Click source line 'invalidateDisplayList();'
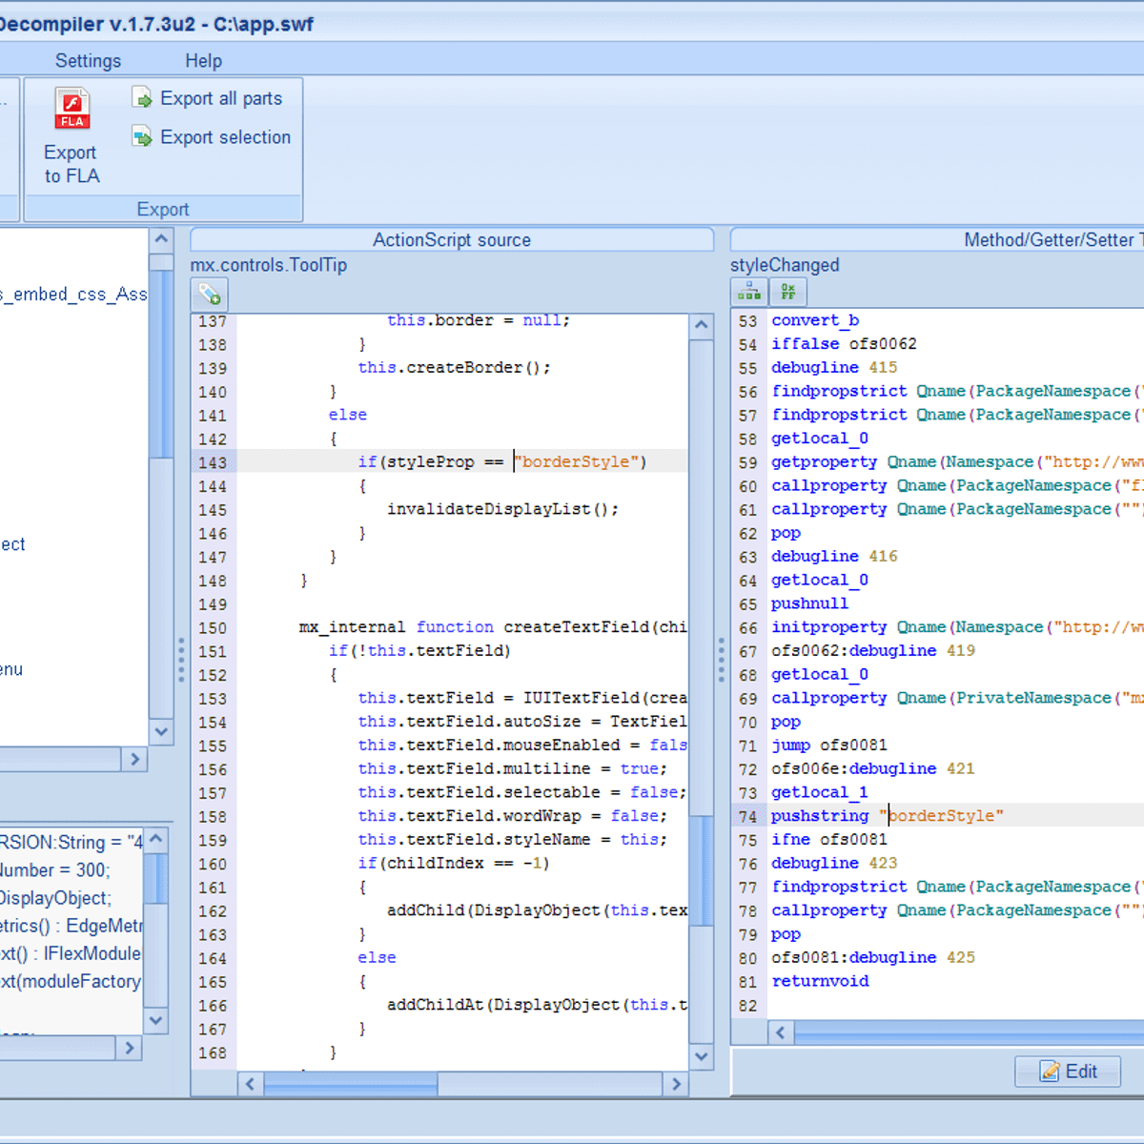This screenshot has width=1144, height=1144. tap(502, 509)
